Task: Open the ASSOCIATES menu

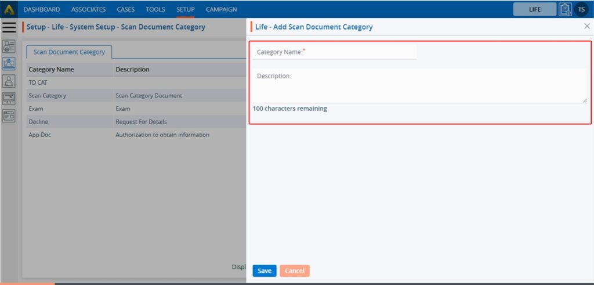Action: [x=88, y=9]
